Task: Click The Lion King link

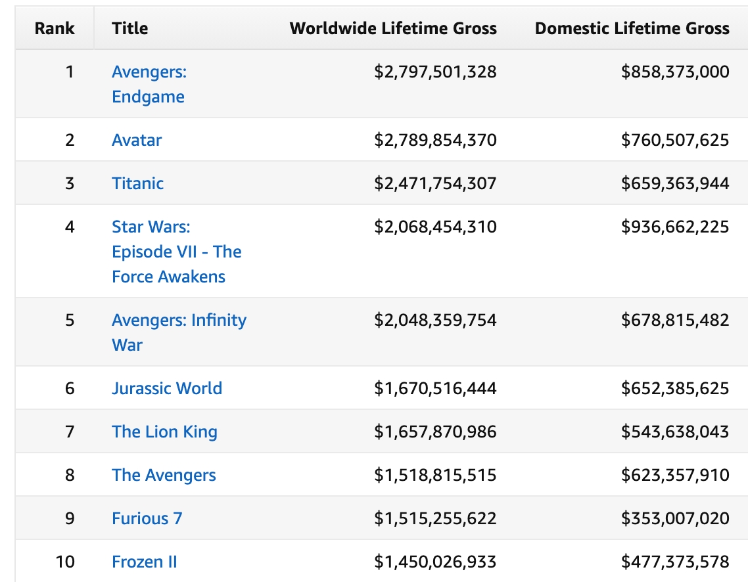Action: (x=164, y=432)
